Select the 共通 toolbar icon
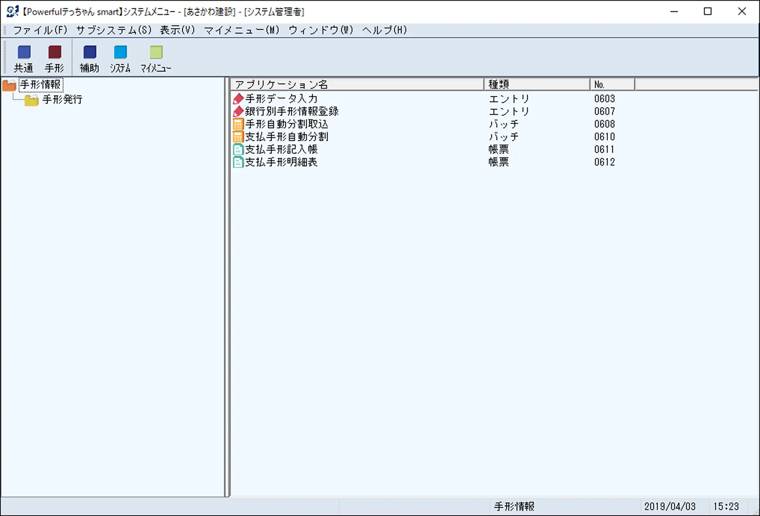 [x=24, y=58]
